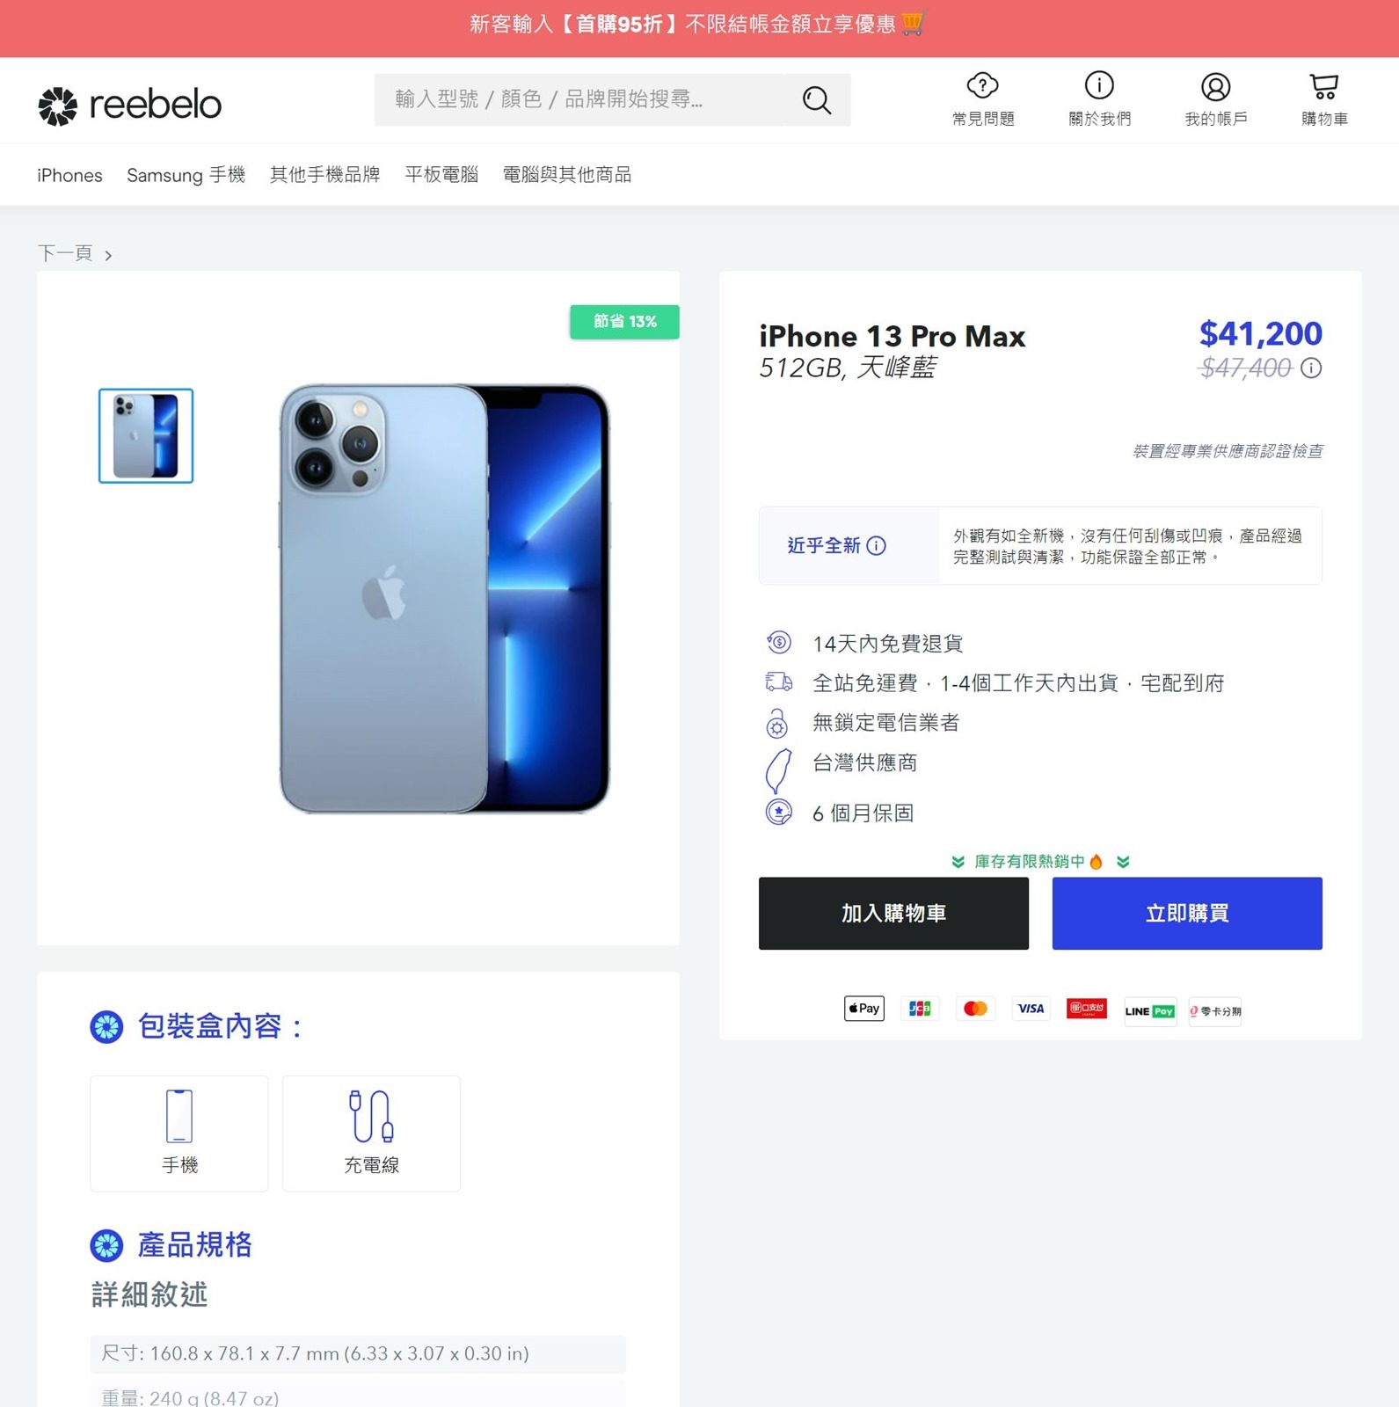
Task: Click the 加入購物車 button
Action: click(893, 913)
